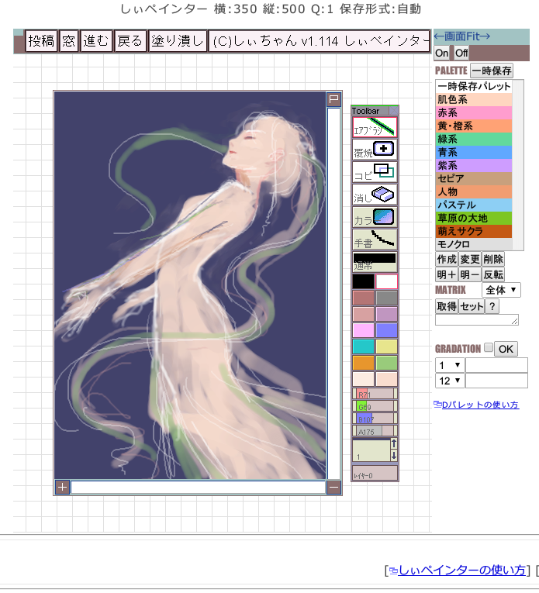The height and width of the screenshot is (593, 539).
Task: Click the ←画面Fit→ link
Action: (x=462, y=36)
